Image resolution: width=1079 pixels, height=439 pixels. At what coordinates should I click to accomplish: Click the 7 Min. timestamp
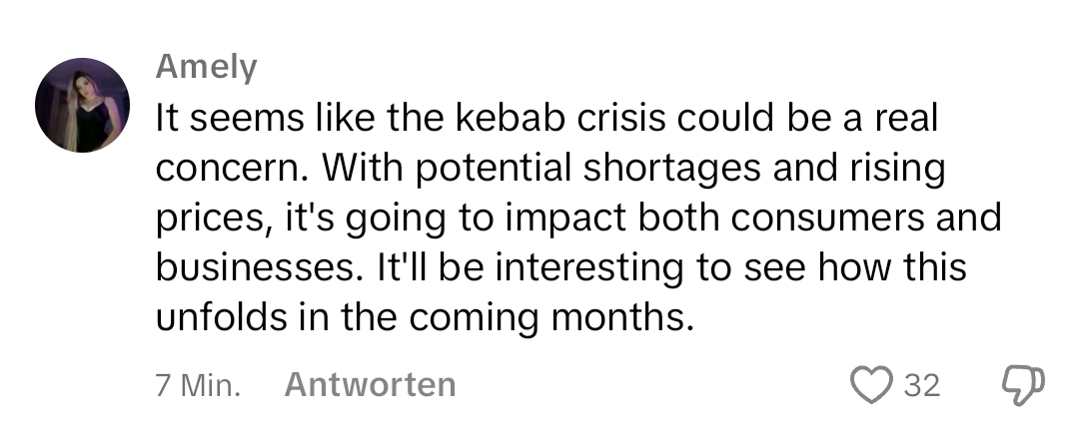click(198, 385)
